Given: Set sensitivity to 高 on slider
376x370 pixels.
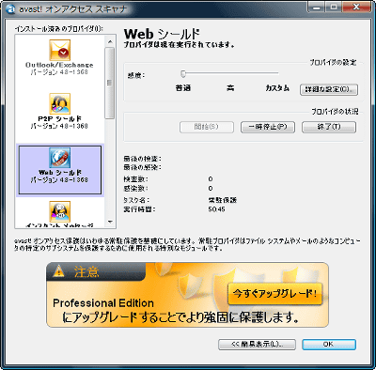Looking at the screenshot, I should tap(230, 73).
